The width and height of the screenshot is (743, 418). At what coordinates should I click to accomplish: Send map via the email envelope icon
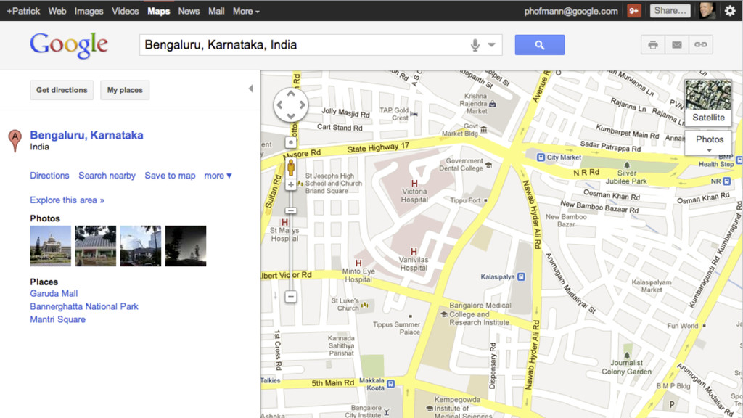[677, 44]
